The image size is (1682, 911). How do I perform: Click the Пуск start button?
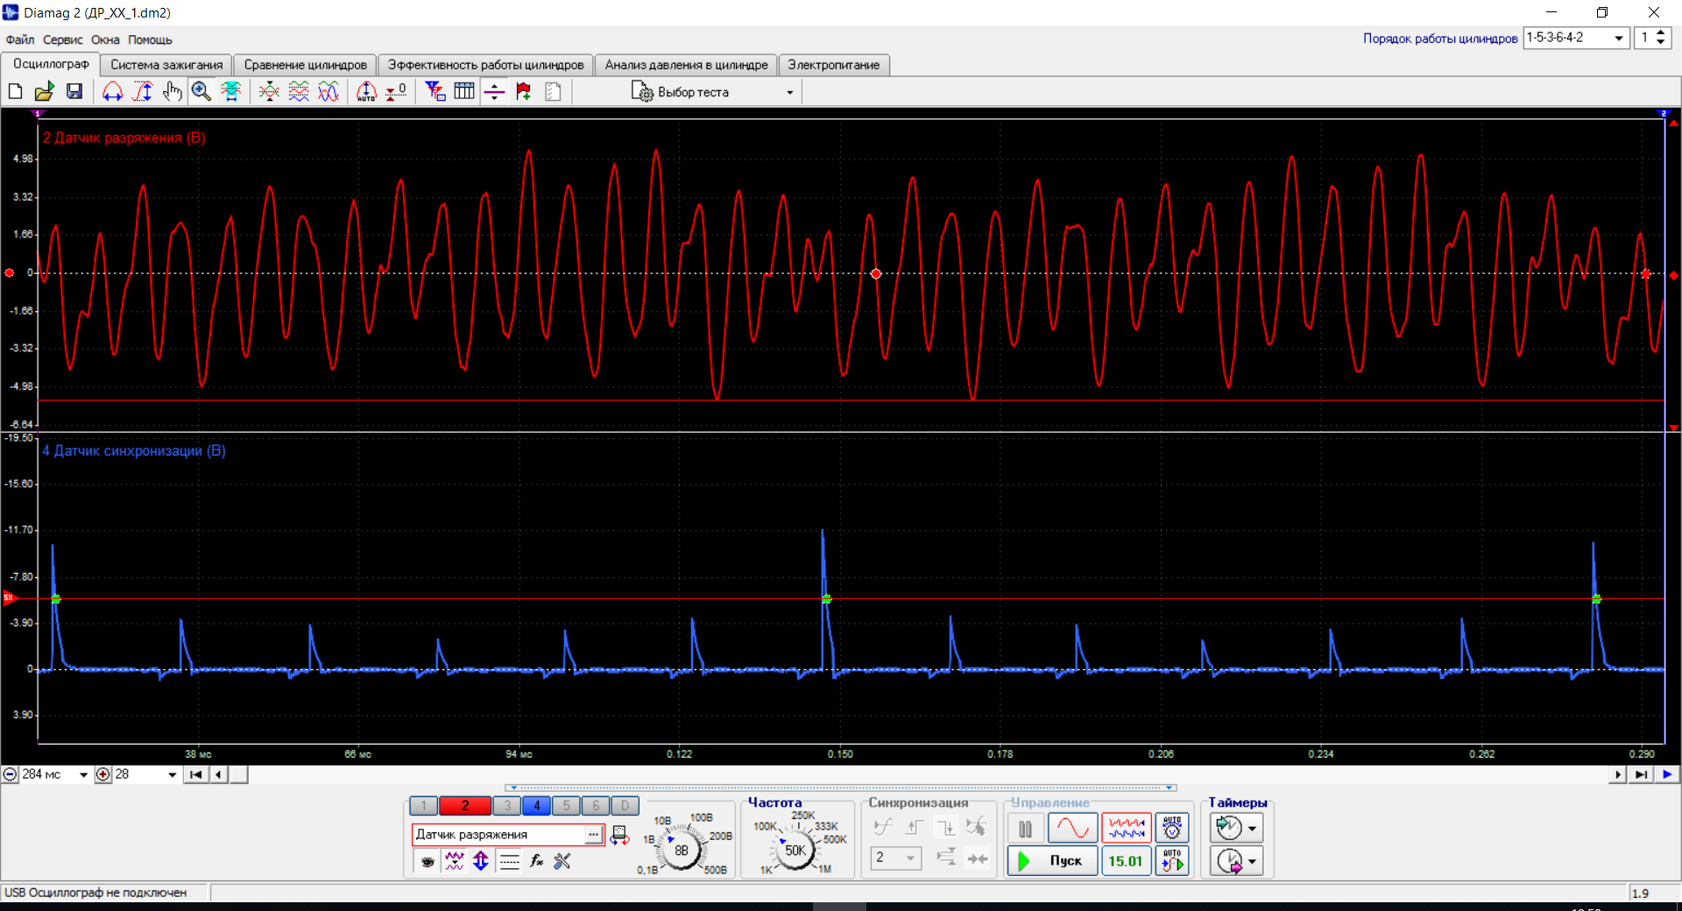1053,861
